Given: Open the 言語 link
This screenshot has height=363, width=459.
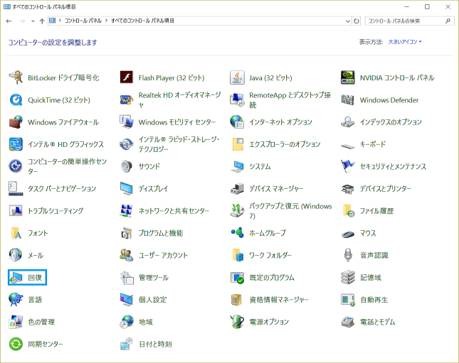Looking at the screenshot, I should click(x=35, y=300).
